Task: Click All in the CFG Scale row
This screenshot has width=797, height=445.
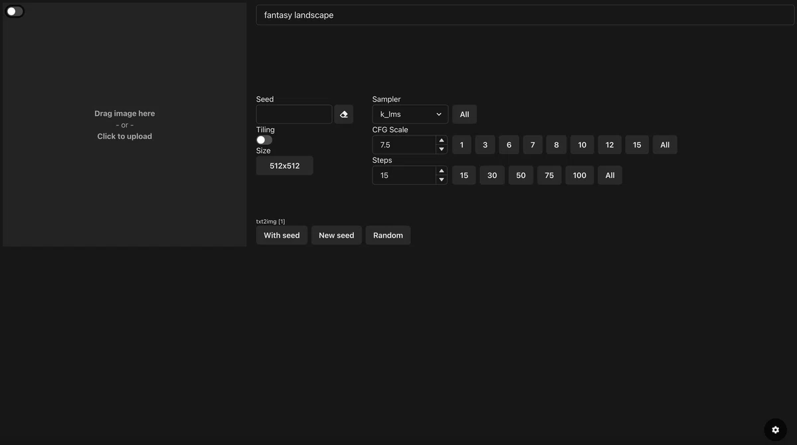Action: [665, 145]
